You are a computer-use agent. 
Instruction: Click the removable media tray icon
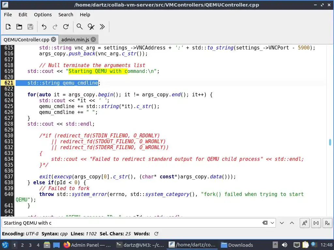(x=275, y=245)
